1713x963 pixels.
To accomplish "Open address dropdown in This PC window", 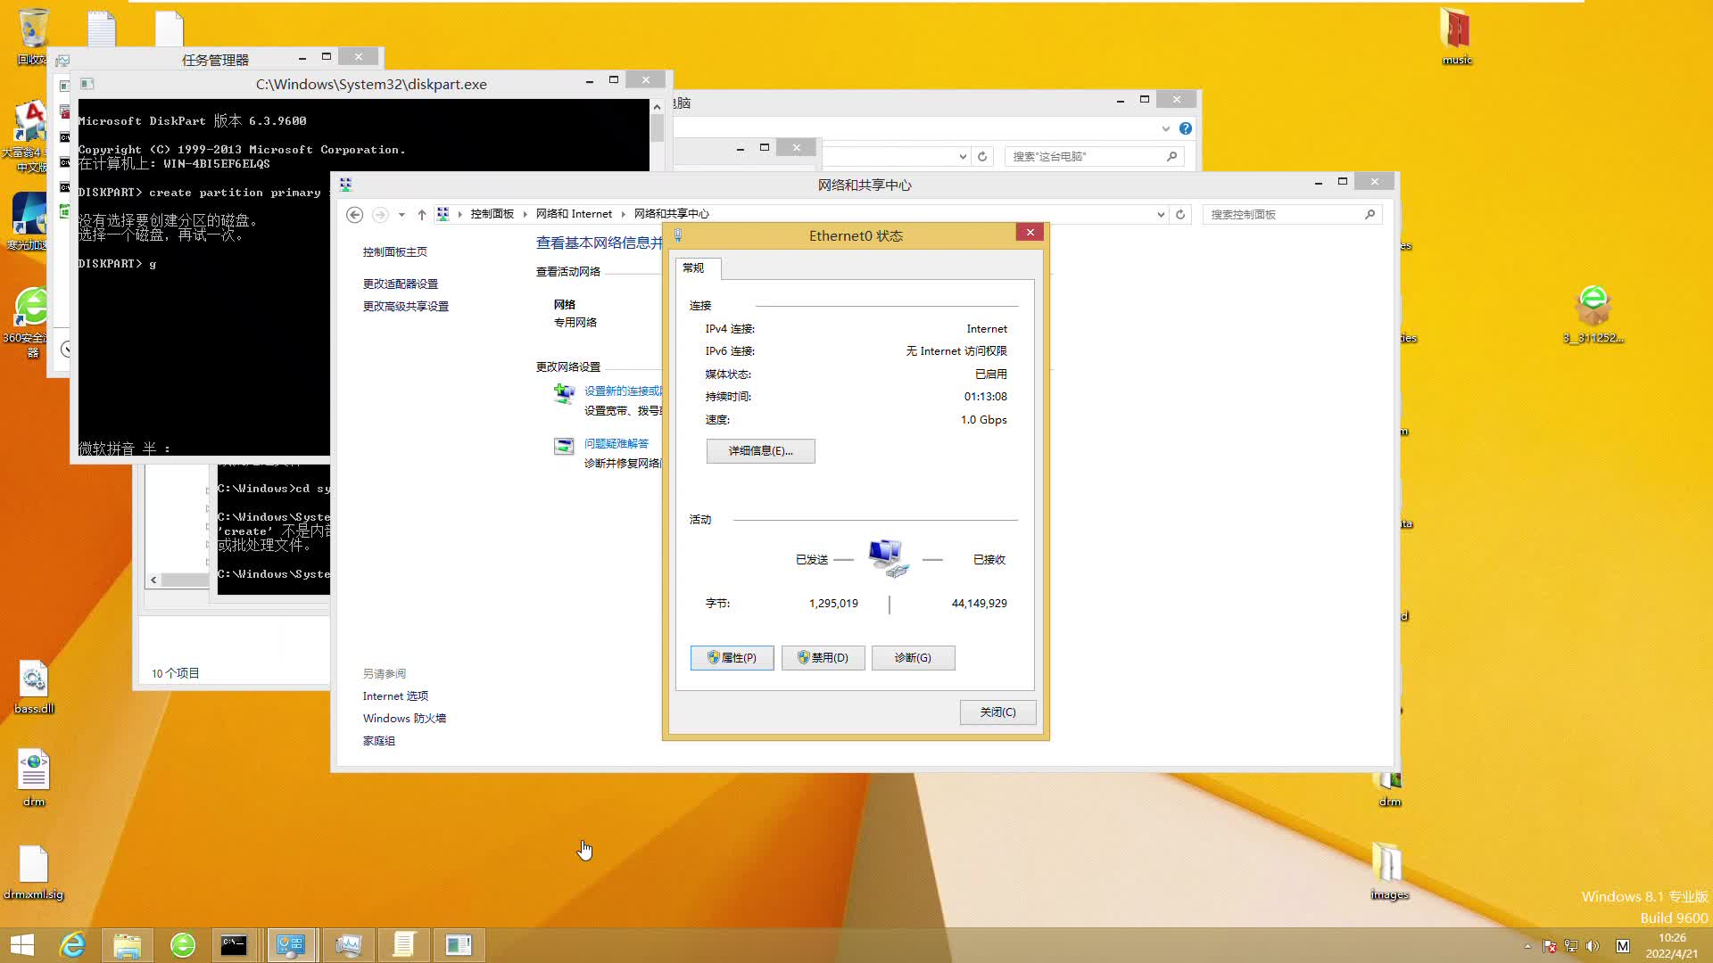I will click(963, 157).
